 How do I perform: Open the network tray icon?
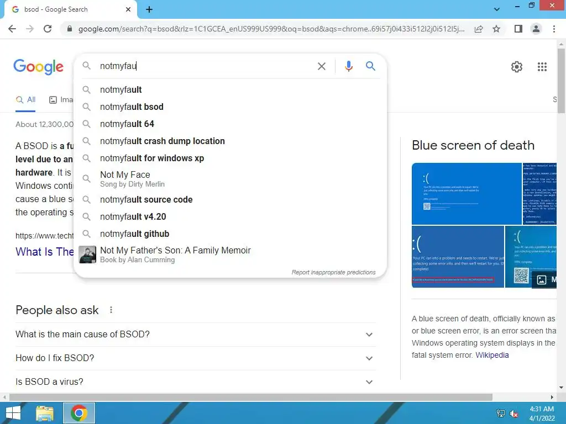(x=501, y=413)
